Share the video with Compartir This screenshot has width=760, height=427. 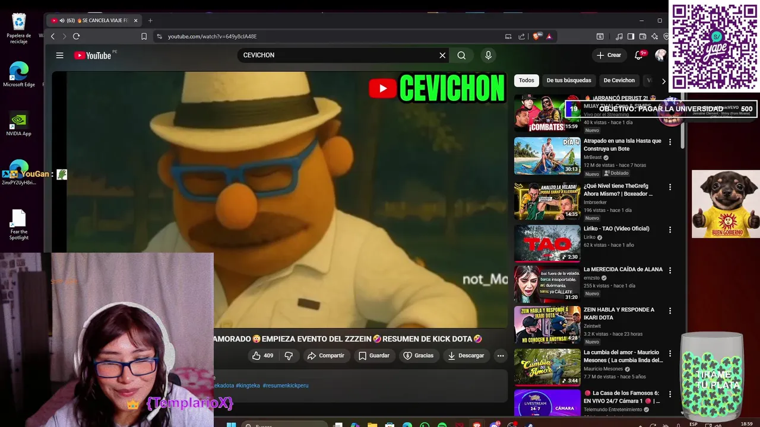coord(325,356)
